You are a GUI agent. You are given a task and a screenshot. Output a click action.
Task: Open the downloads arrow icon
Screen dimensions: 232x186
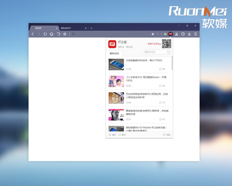coord(189,34)
